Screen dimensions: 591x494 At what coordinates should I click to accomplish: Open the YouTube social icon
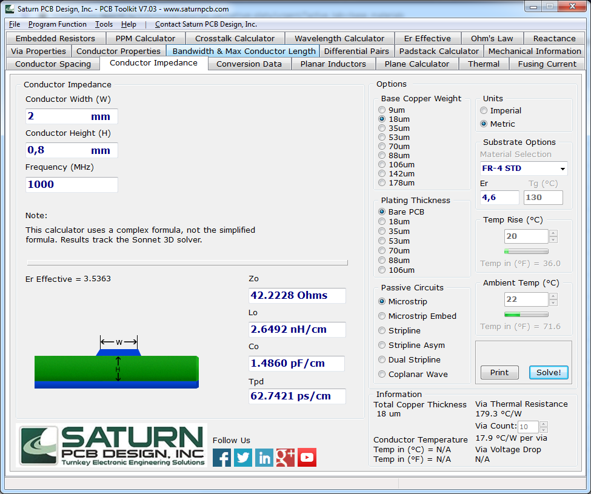(x=307, y=458)
